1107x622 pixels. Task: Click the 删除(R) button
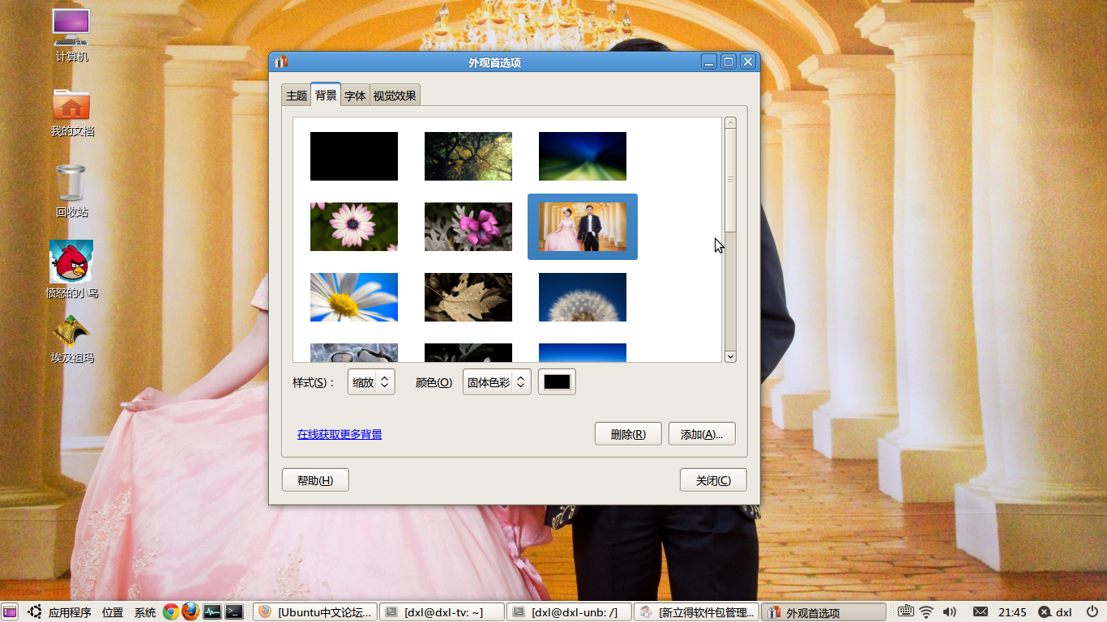628,434
